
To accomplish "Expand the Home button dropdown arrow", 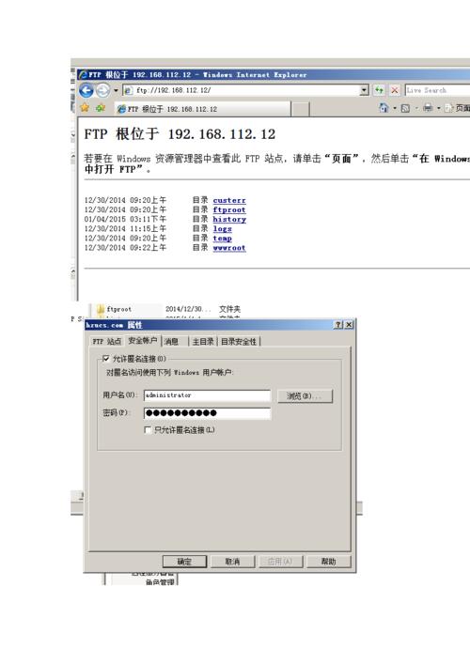I will 395,108.
